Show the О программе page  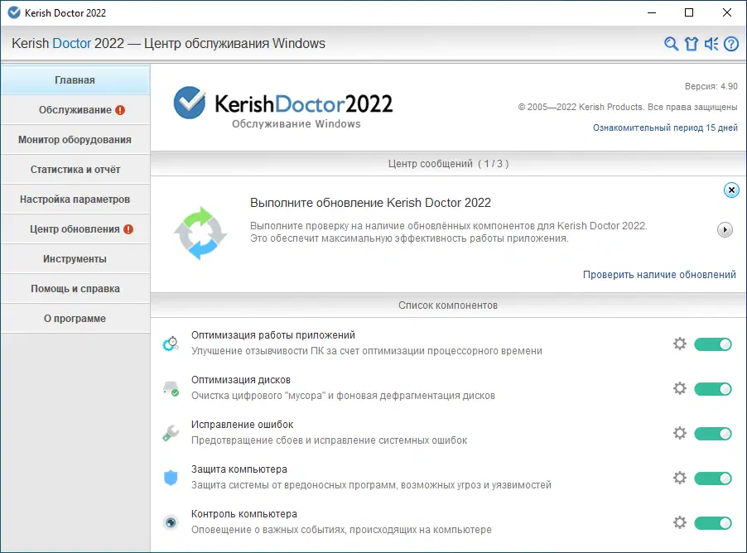[x=75, y=318]
